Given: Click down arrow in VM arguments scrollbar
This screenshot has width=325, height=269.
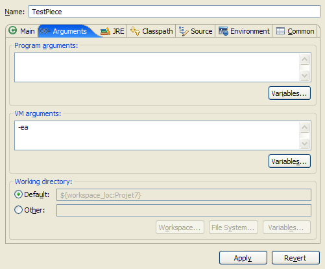Looking at the screenshot, I should coord(305,143).
